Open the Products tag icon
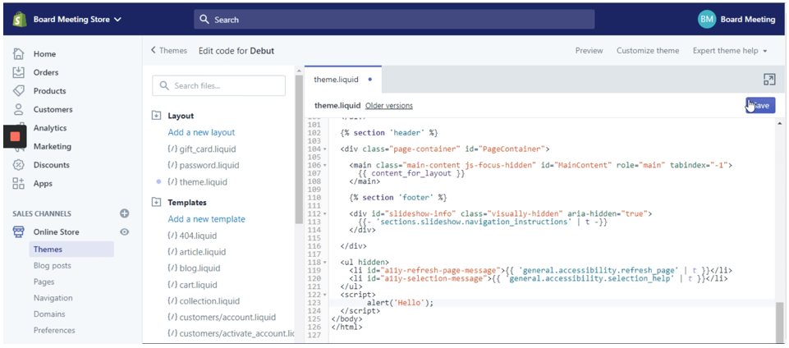The image size is (789, 348). 19,91
